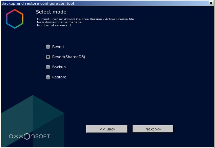This screenshot has height=148, width=215.
Task: Click the large teal hexagon background graphic
Action: [x=33, y=121]
